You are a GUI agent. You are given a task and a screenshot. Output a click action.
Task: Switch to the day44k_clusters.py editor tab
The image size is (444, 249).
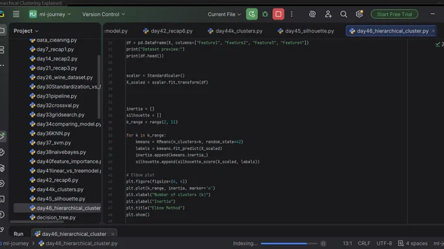(235, 31)
